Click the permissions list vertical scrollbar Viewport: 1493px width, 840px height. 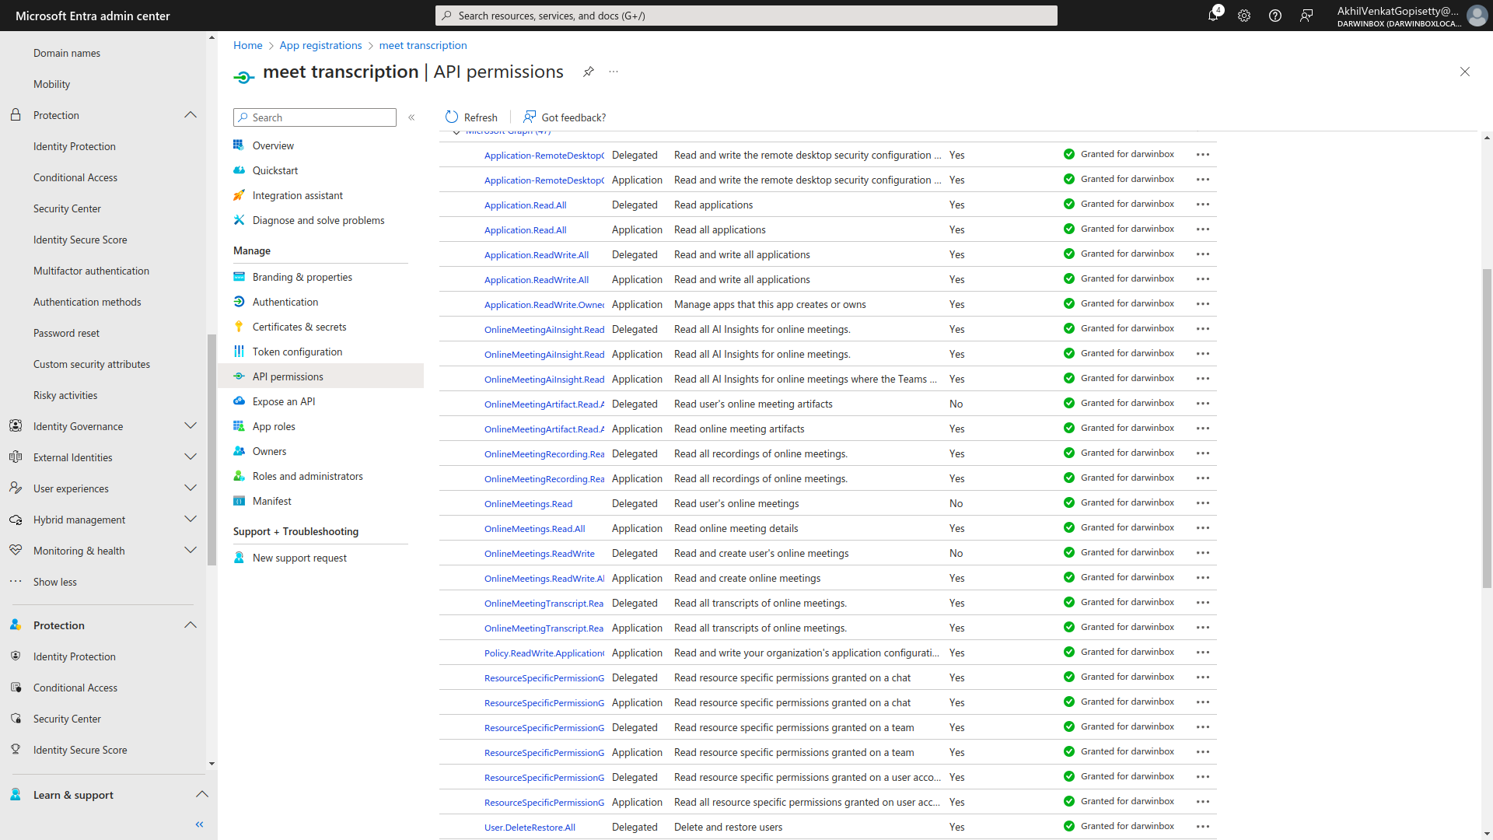(1487, 428)
